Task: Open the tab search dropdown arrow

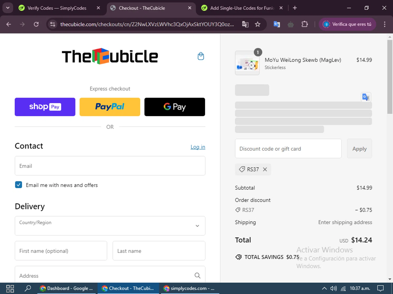Action: [x=8, y=8]
